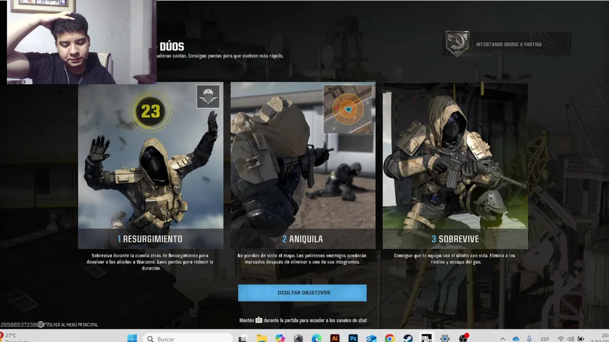Open the ESP language switcher
Viewport: 609px width, 342px height.
(545, 339)
